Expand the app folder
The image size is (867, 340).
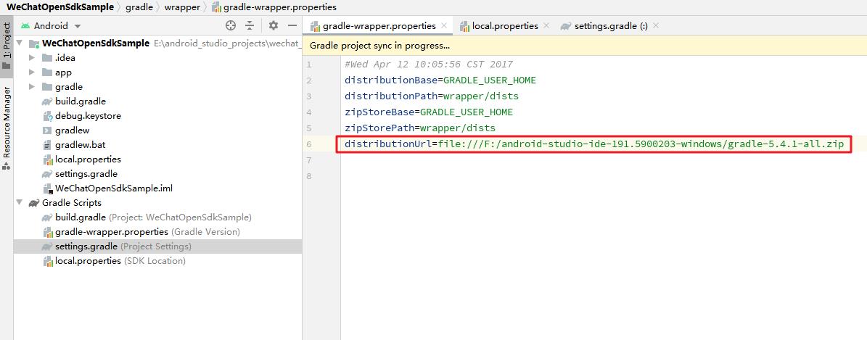32,72
